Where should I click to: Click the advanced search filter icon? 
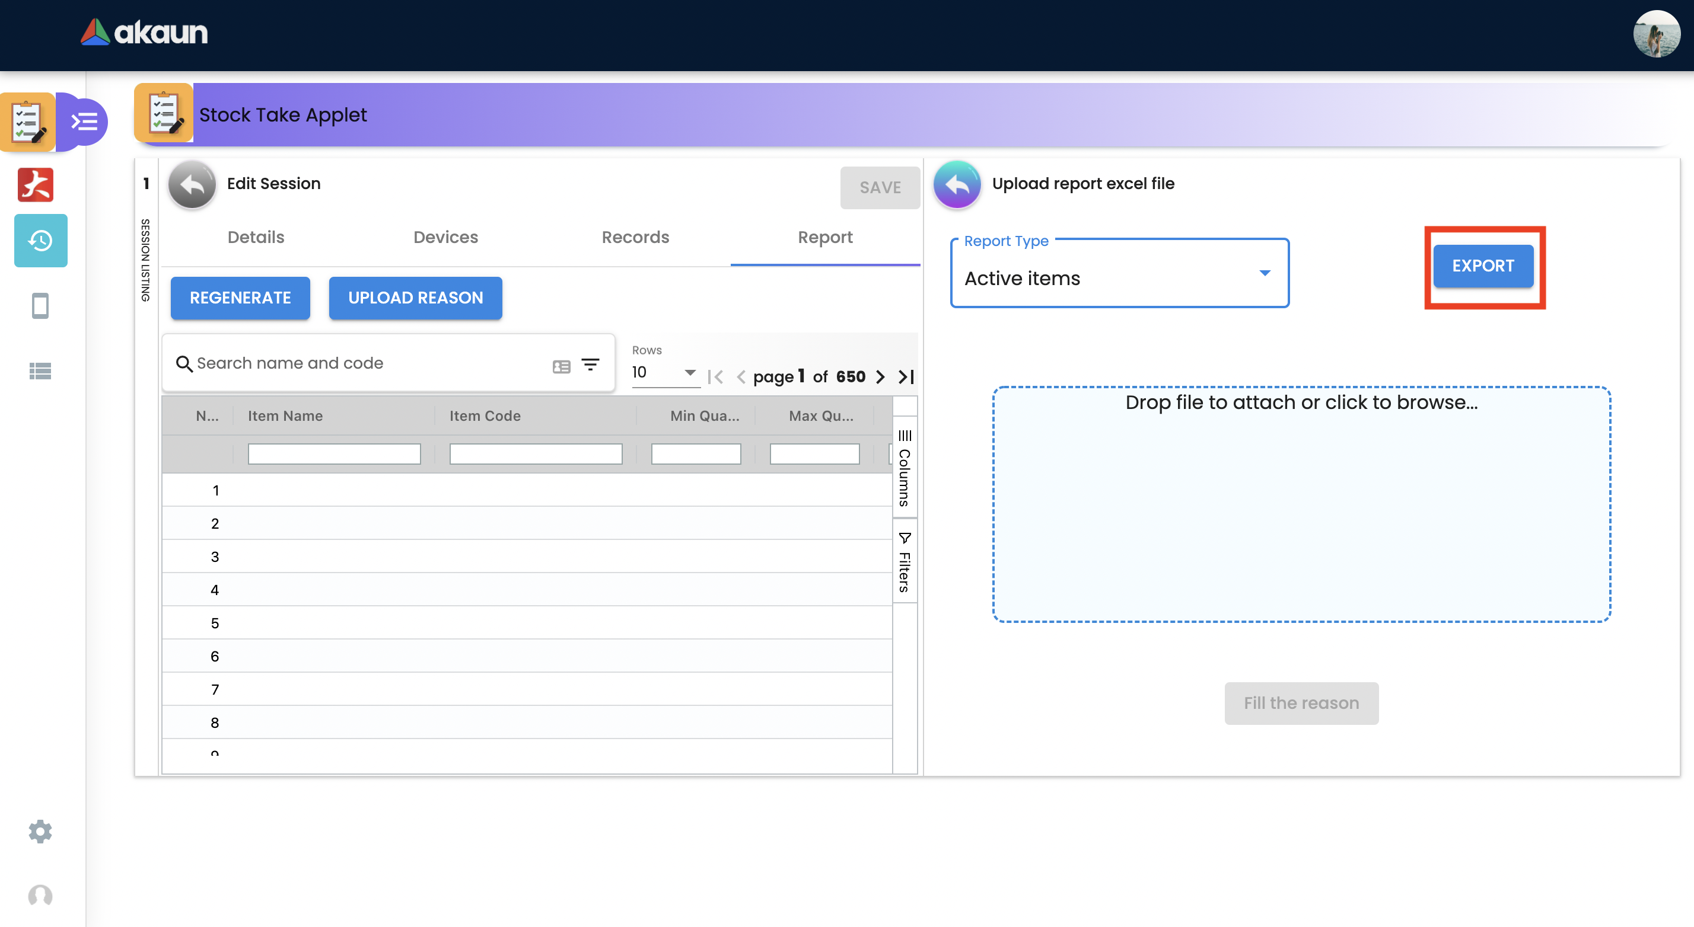click(x=591, y=365)
